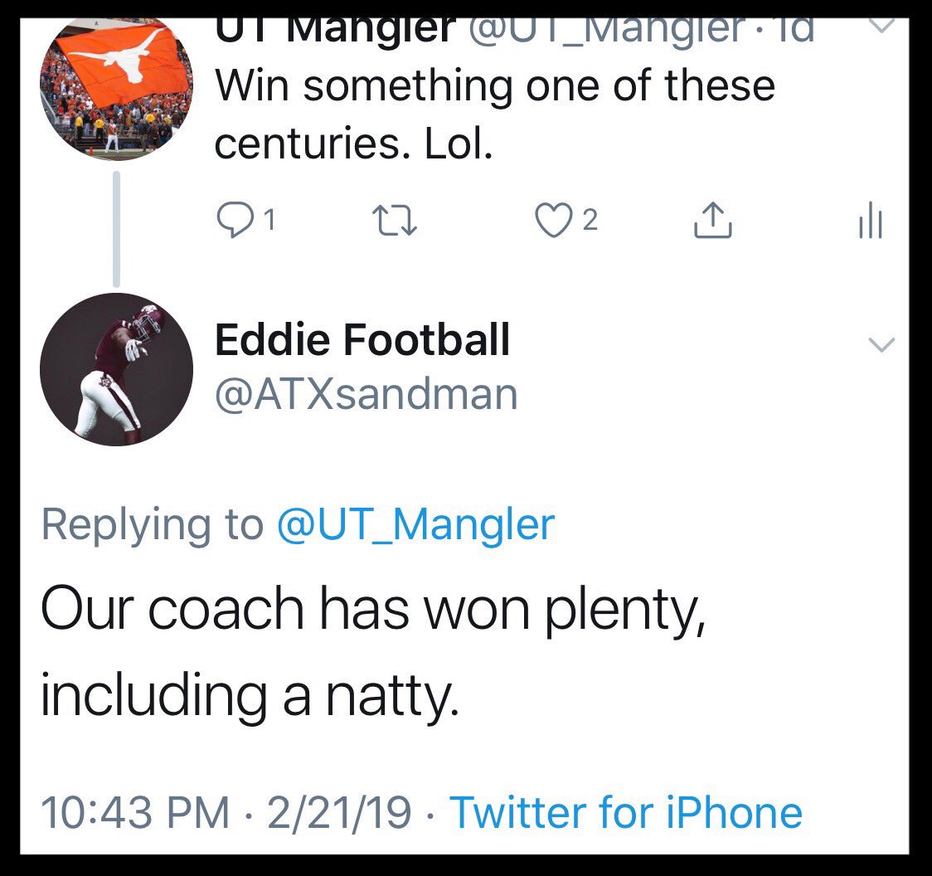Click the reply speech bubble icon
Screen dimensions: 932x876
(234, 220)
